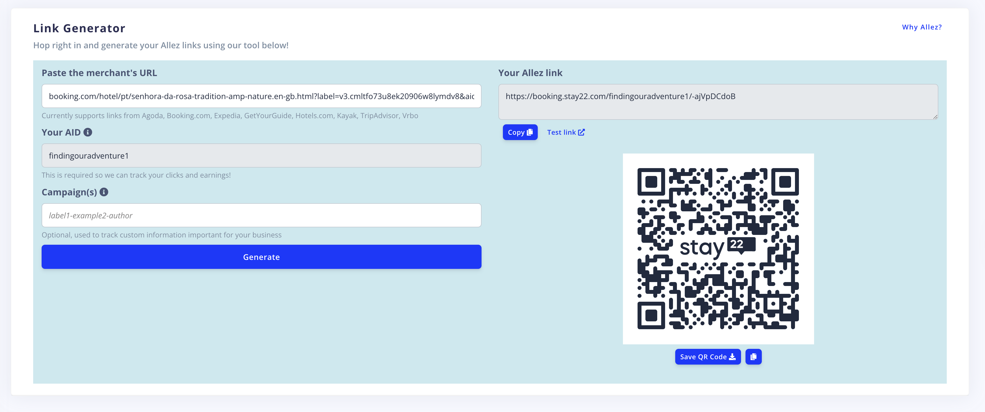Screen dimensions: 985x412
Task: Click the info icon beside Your AID
Action: coord(87,132)
